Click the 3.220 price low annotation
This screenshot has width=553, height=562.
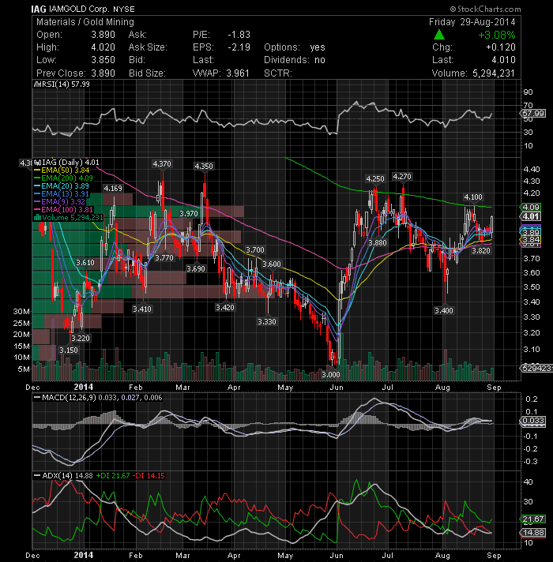pos(81,339)
